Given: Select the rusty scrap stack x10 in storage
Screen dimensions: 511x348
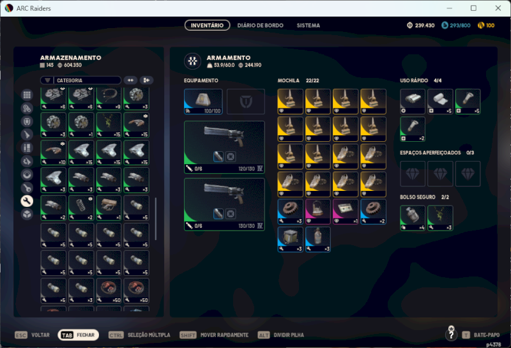Looking at the screenshot, I should click(x=54, y=153).
